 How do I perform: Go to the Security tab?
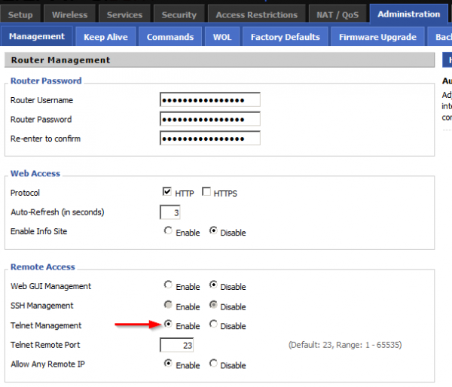[x=179, y=14]
